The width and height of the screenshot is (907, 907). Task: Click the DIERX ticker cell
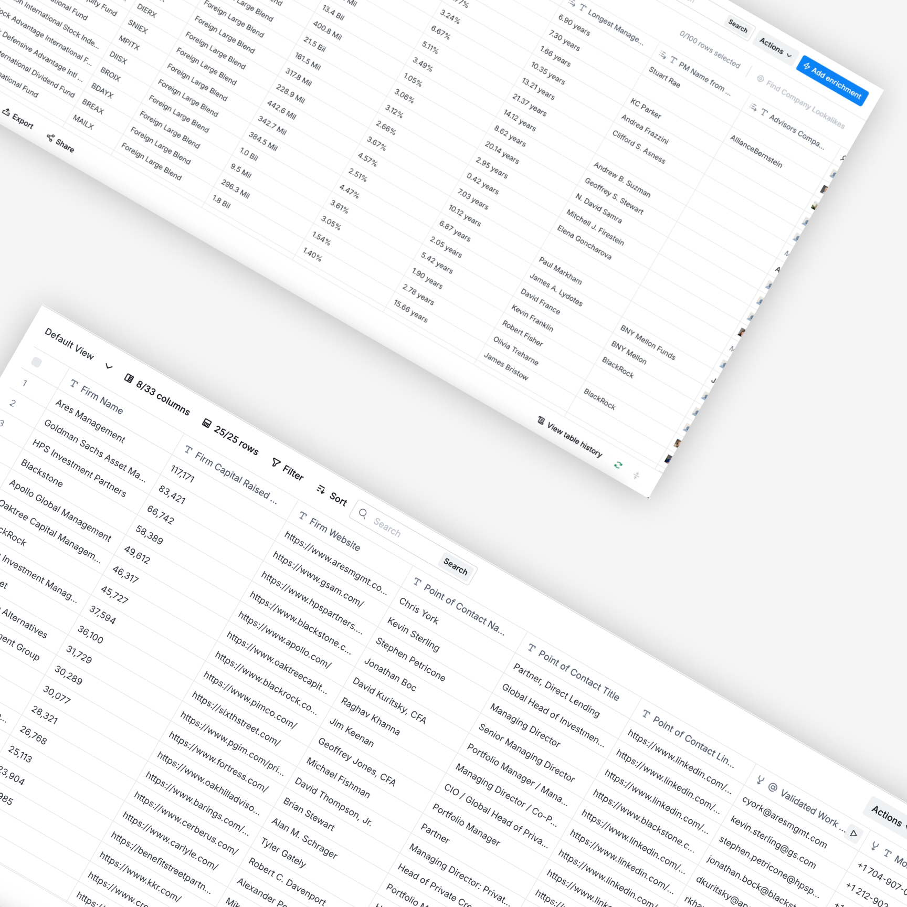tap(146, 10)
